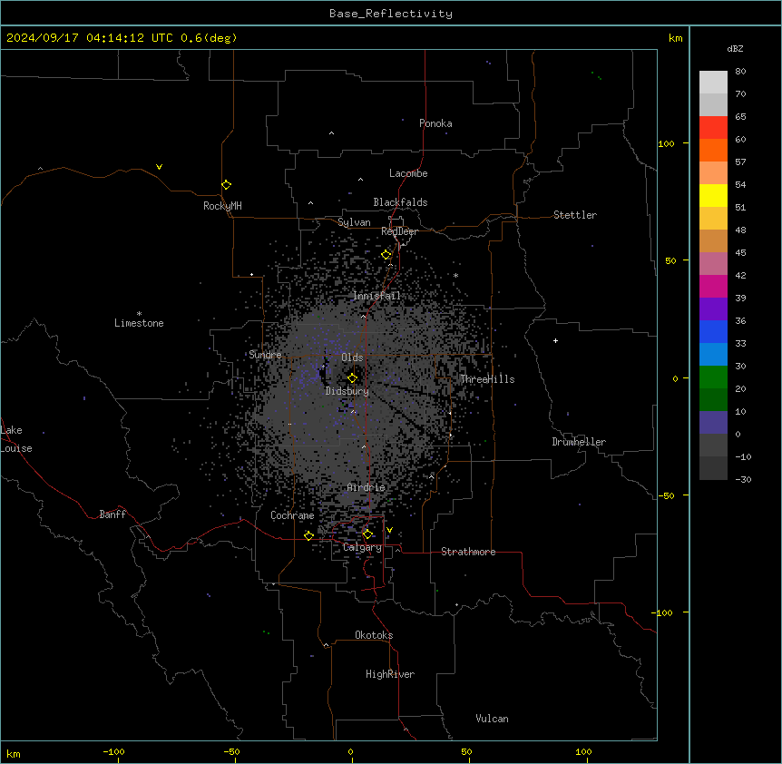This screenshot has height=764, width=782.
Task: Click the HighRiver label
Action: tap(390, 674)
